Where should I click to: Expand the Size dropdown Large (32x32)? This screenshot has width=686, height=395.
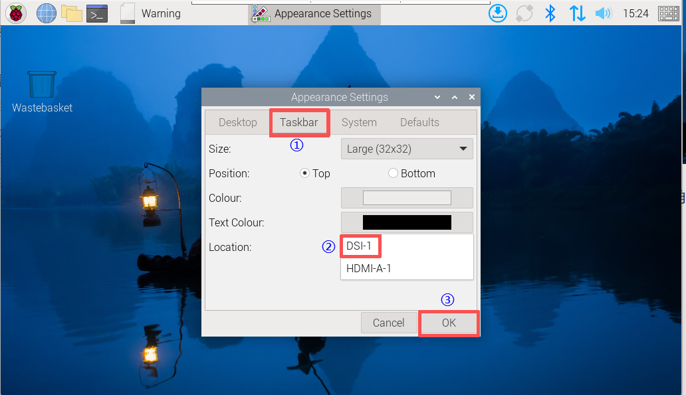pyautogui.click(x=407, y=149)
